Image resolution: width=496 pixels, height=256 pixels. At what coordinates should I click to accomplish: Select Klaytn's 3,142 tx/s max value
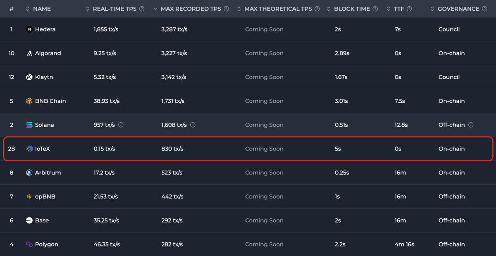pos(174,77)
